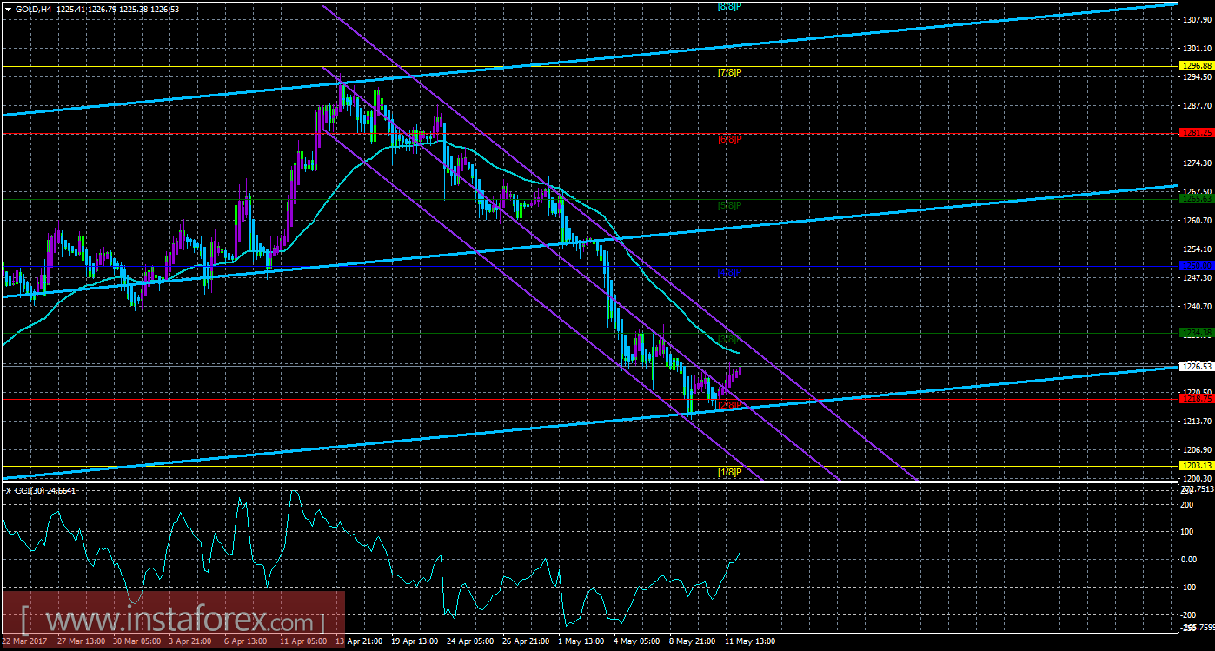Click the 26 Apr 21:00 time label
Image resolution: width=1215 pixels, height=651 pixels.
click(527, 641)
